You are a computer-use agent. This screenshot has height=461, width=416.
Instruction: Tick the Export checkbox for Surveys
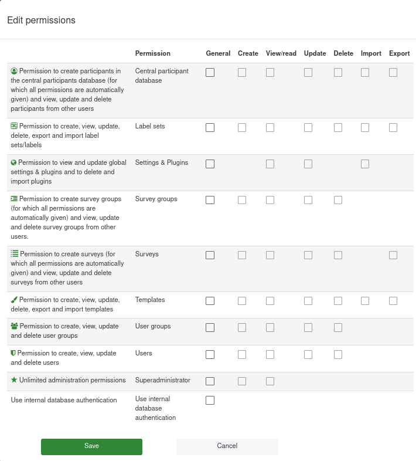(393, 255)
